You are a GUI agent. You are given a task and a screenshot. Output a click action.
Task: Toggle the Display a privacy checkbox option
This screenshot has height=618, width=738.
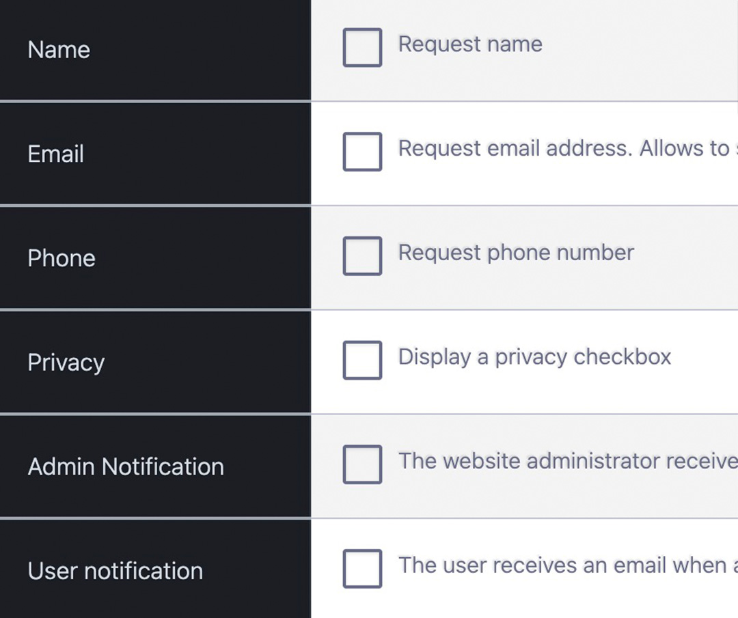362,360
